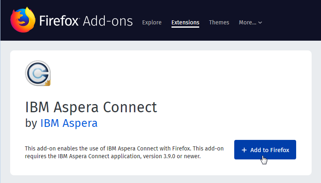This screenshot has width=321, height=183.
Task: Click the IBM Aspera Connect extension icon
Action: (38, 74)
